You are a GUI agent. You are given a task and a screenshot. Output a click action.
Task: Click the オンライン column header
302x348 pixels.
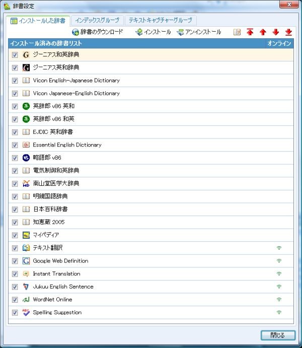(x=279, y=43)
